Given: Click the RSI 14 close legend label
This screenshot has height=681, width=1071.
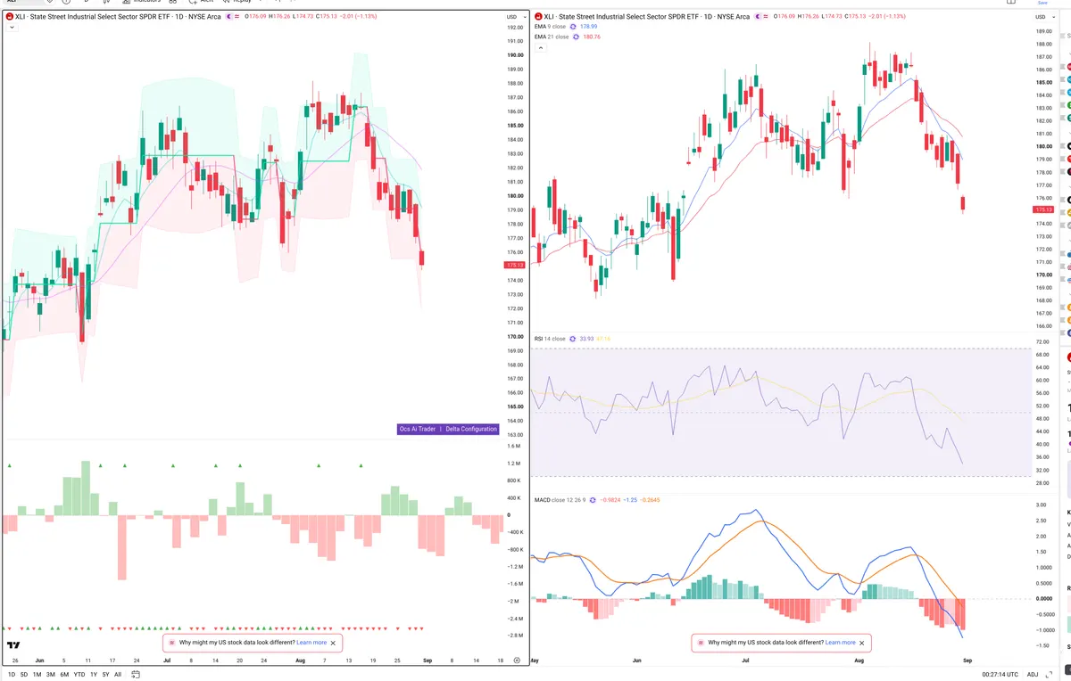Looking at the screenshot, I should (x=550, y=339).
